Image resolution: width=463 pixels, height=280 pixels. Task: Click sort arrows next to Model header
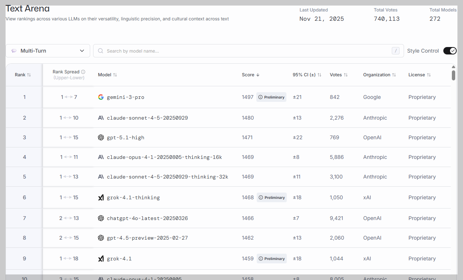click(115, 75)
